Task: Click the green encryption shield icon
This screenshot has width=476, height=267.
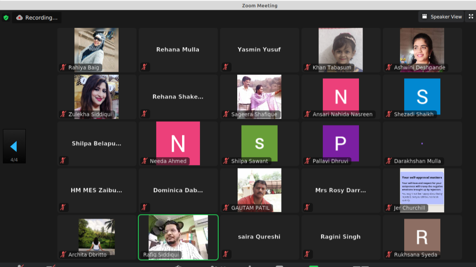Action: (x=6, y=17)
